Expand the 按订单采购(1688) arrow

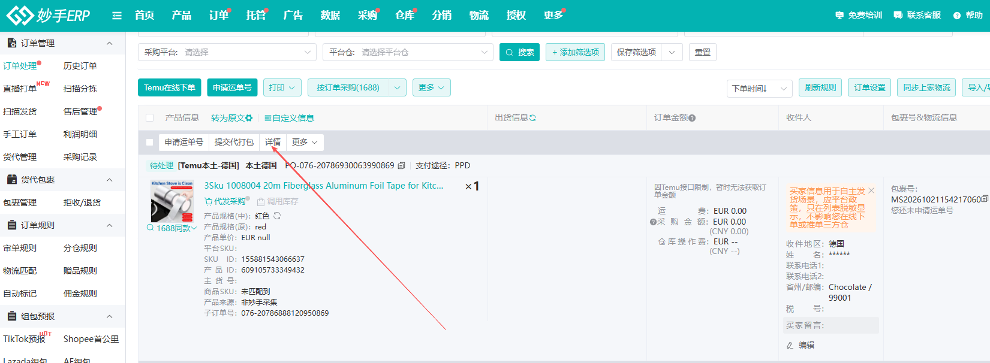(x=397, y=87)
